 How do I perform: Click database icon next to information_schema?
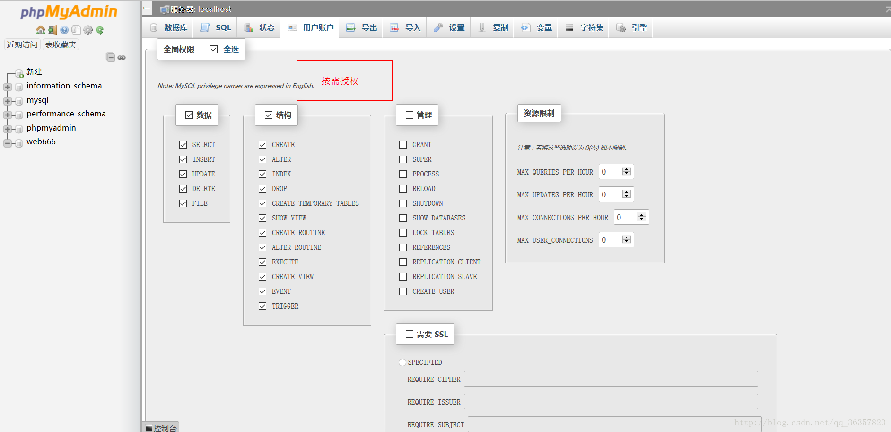click(19, 87)
